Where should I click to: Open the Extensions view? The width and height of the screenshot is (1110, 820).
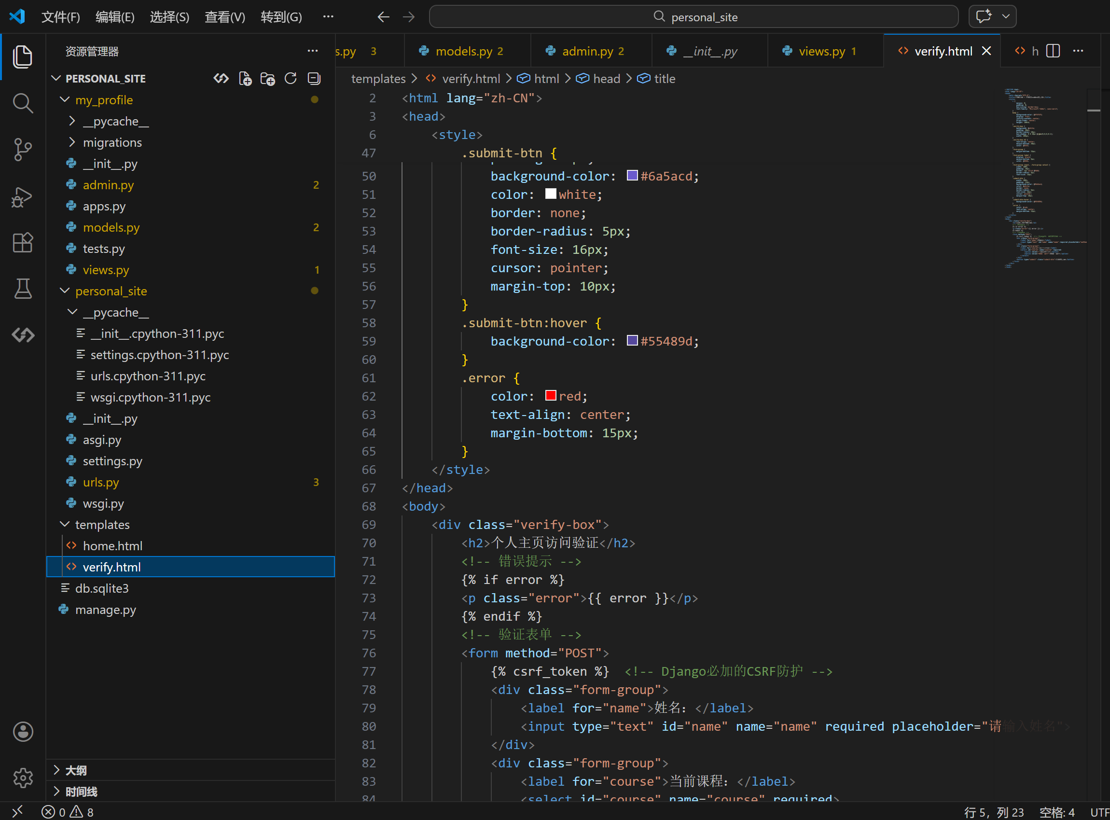(22, 243)
